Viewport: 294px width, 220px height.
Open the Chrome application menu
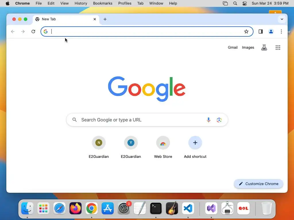(x=22, y=3)
